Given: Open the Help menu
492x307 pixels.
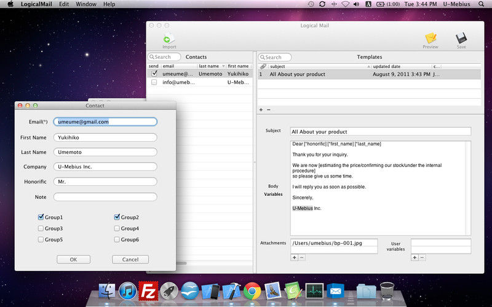Looking at the screenshot, I should click(109, 4).
